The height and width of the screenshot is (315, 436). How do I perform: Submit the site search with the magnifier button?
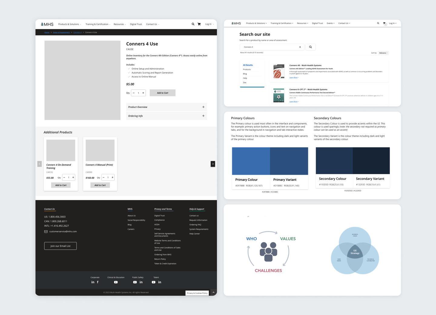pyautogui.click(x=310, y=47)
